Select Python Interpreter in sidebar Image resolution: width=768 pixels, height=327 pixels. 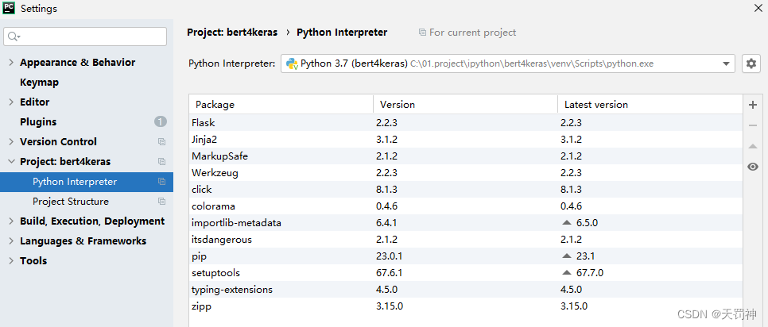(87, 181)
